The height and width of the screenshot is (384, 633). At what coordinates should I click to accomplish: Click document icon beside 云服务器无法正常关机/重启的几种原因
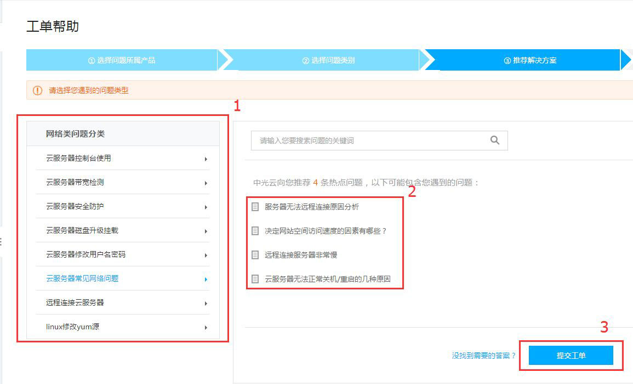click(x=255, y=279)
